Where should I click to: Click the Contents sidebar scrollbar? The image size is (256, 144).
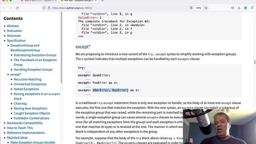62,48
